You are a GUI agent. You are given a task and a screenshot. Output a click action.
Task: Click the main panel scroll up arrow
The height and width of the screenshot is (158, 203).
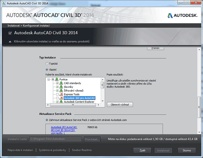pyautogui.click(x=199, y=49)
